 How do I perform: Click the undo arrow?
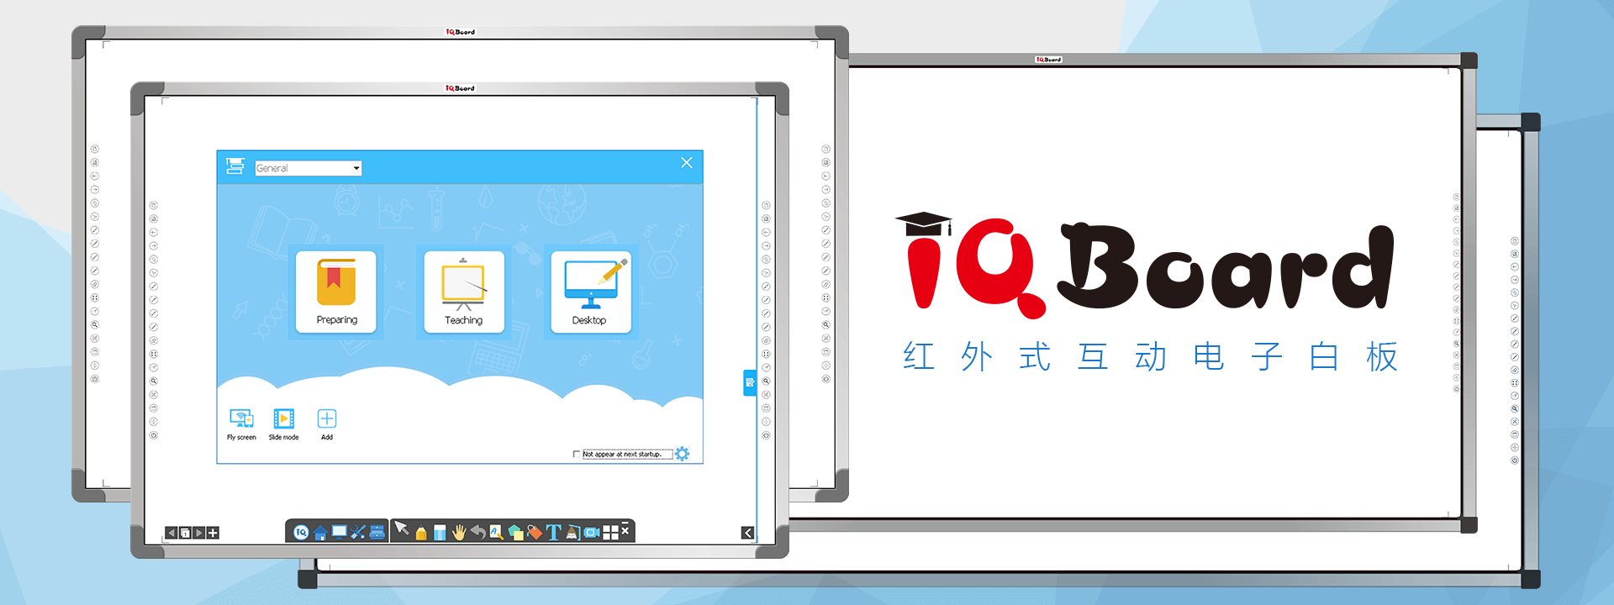pos(477,532)
